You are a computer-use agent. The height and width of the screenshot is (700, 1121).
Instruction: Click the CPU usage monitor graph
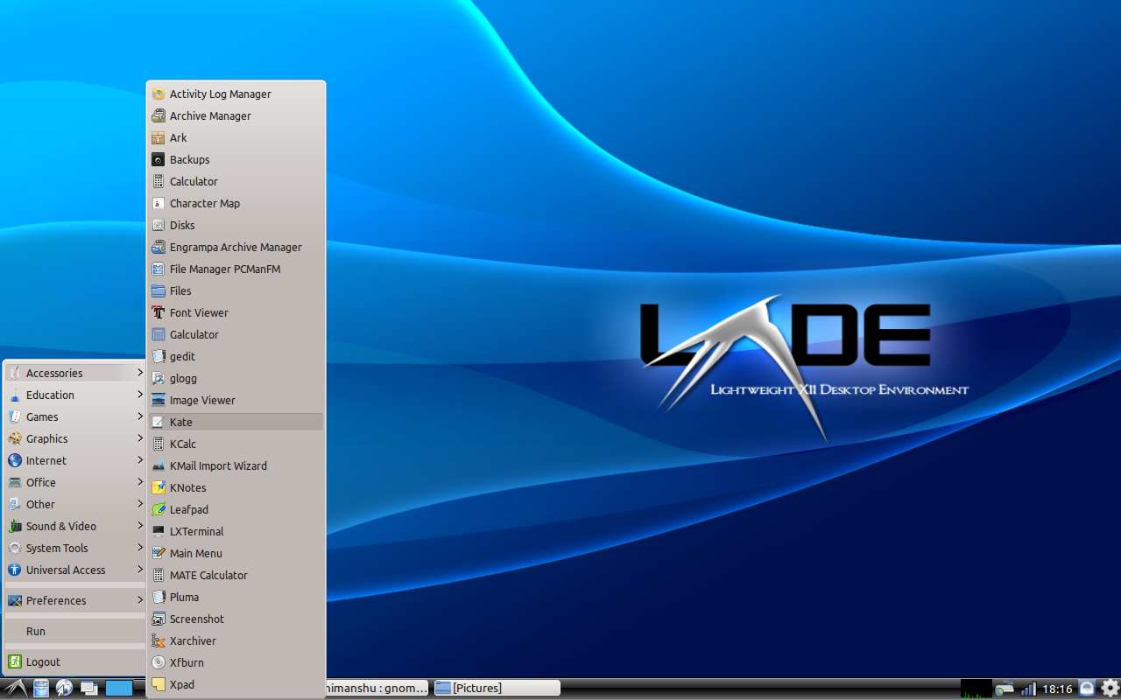pyautogui.click(x=976, y=689)
